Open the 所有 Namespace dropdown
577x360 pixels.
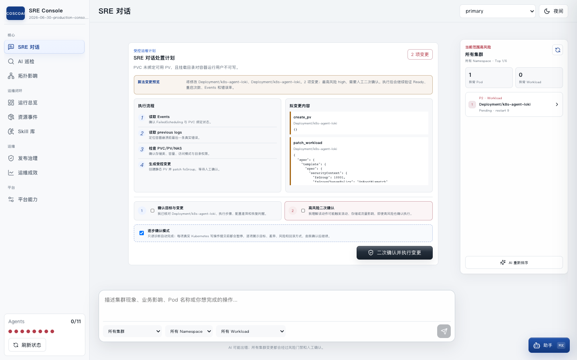[189, 331]
